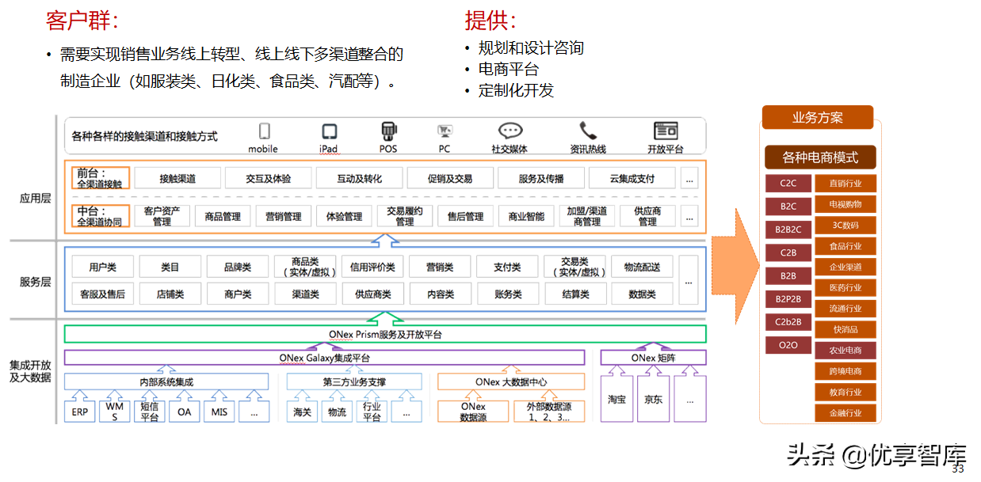Select the 品牌类 service box
981x482 pixels.
pos(238,267)
